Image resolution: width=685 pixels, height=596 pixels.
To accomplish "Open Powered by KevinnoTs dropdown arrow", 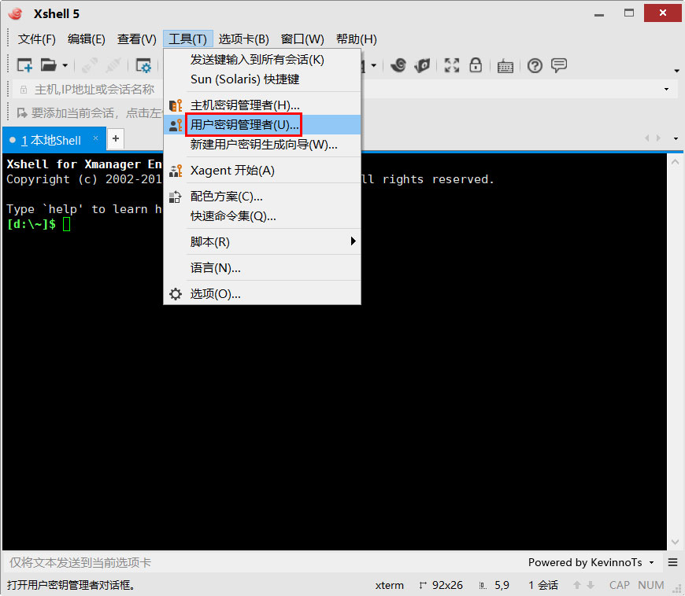I will click(651, 563).
